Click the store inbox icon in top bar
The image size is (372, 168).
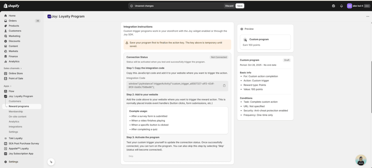tap(333, 6)
